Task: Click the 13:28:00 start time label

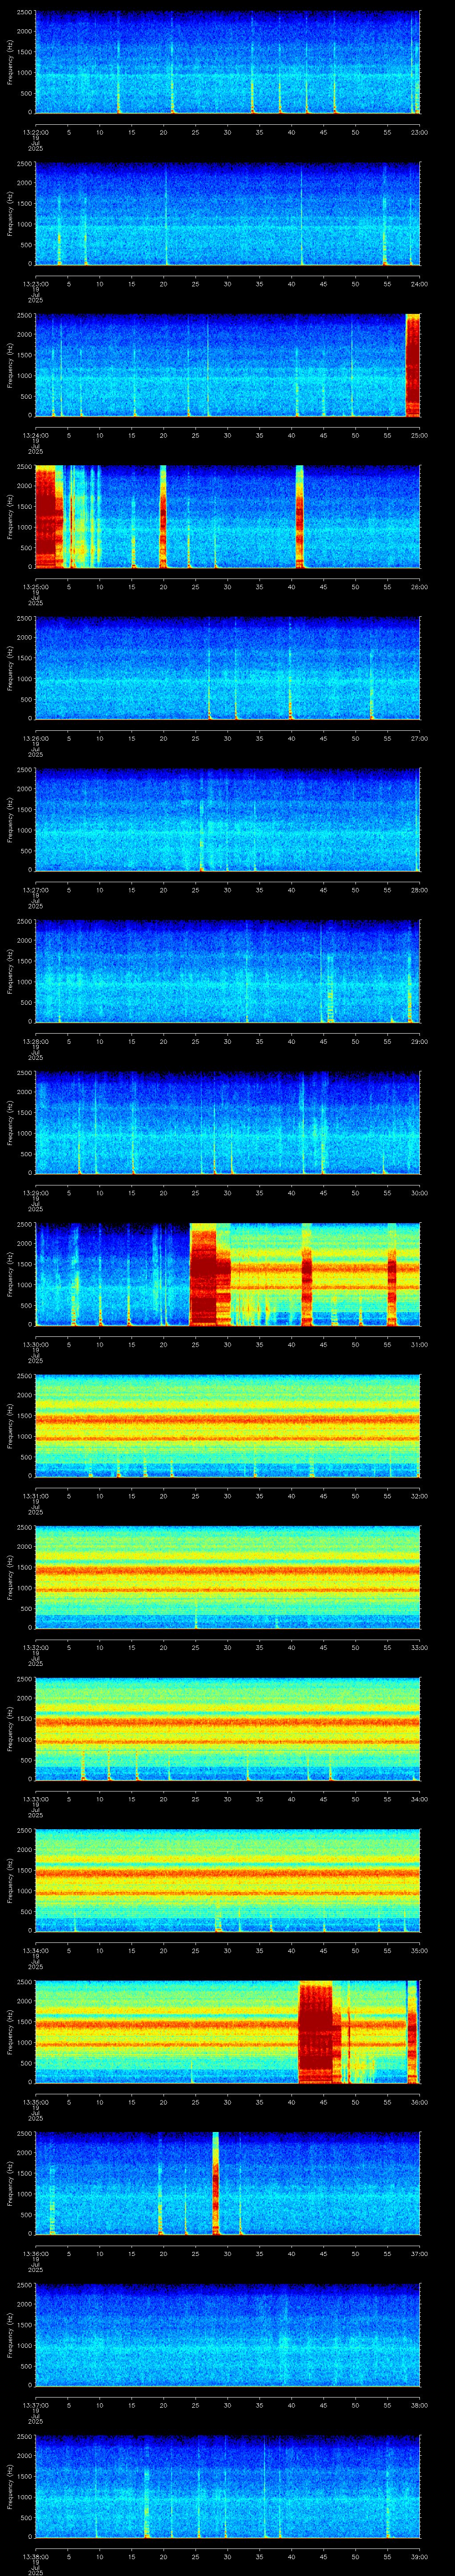Action: [35, 1041]
